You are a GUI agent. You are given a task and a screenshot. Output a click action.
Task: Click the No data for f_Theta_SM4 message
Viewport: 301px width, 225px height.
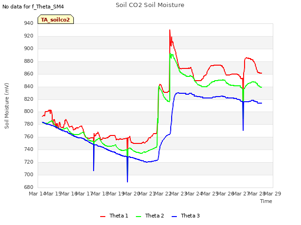[33, 7]
